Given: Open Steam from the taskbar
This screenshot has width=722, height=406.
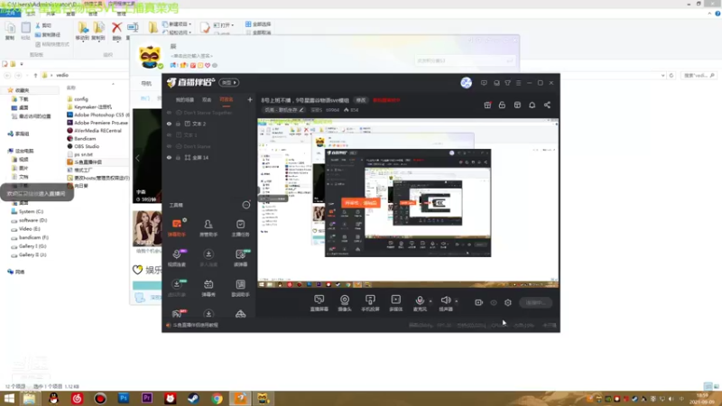Looking at the screenshot, I should (193, 398).
